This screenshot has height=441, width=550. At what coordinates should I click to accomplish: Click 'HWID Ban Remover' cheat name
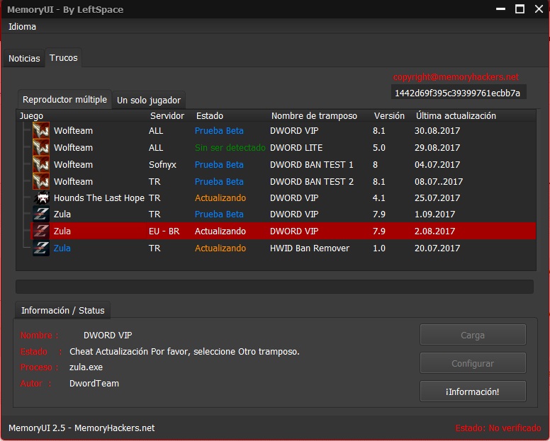(x=309, y=248)
